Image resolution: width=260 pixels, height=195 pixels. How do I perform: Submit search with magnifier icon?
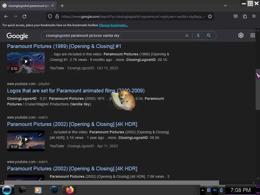click(x=209, y=36)
